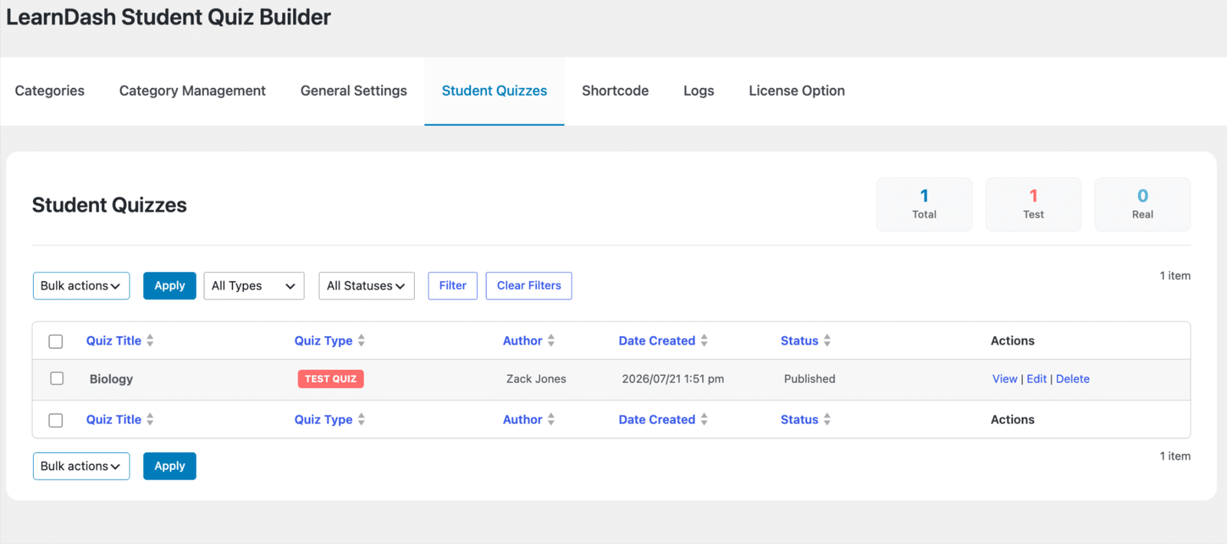Click footer Quiz Title sort arrows icon
1227x544 pixels.
pyautogui.click(x=150, y=420)
